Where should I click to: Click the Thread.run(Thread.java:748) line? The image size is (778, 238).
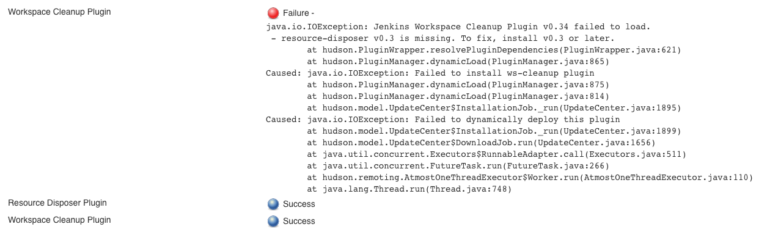[x=409, y=189]
